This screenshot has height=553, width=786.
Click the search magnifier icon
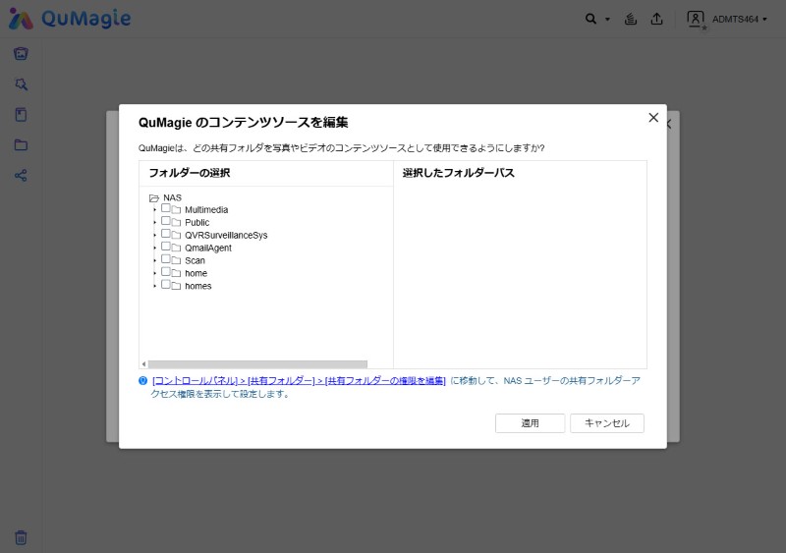[x=590, y=19]
